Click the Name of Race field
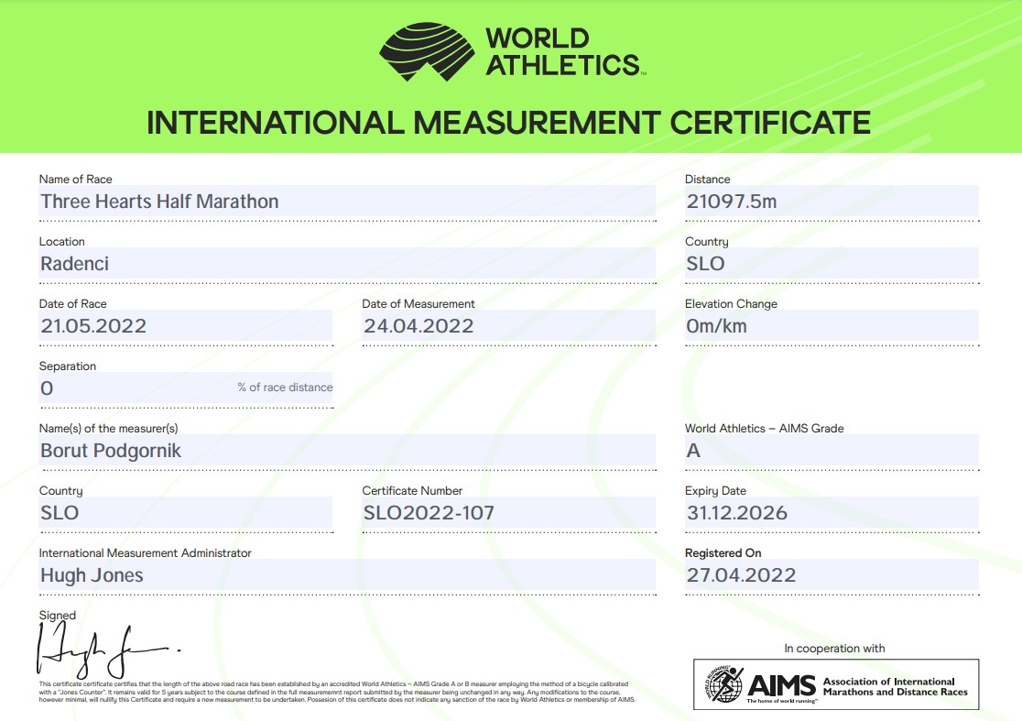Image resolution: width=1022 pixels, height=721 pixels. tap(346, 202)
